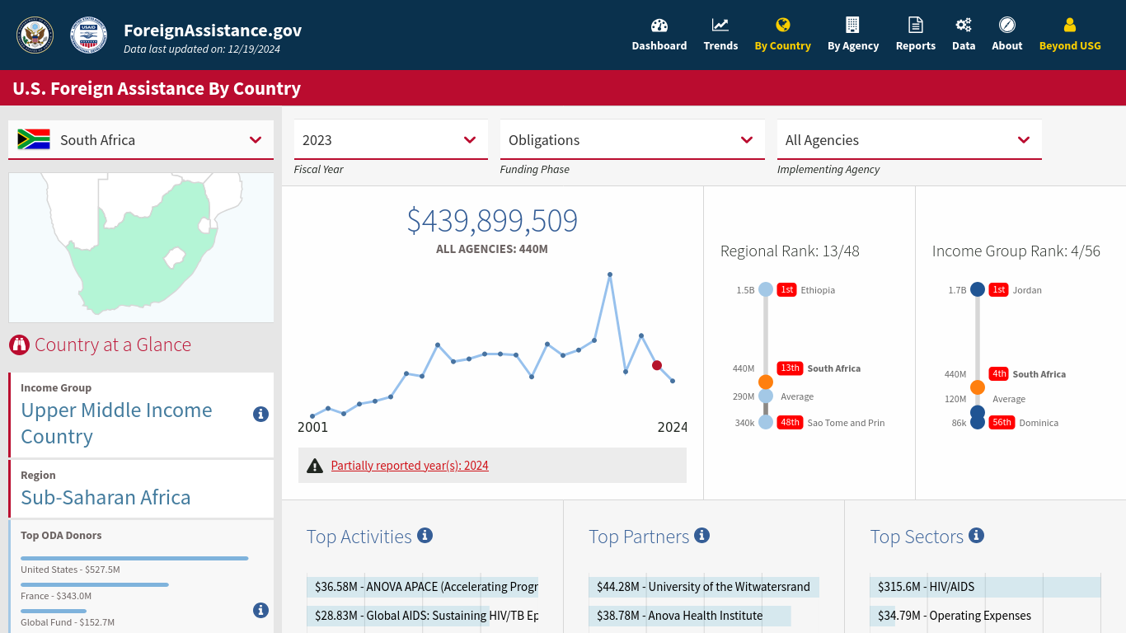Click the United States donor bar
Screen dimensions: 1126x633
coord(134,558)
